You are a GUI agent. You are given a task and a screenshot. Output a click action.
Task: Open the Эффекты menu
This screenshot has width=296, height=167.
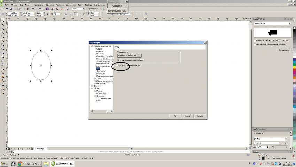[49, 5]
